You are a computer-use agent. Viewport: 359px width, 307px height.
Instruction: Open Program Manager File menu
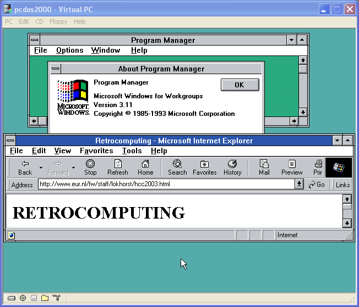pyautogui.click(x=41, y=51)
